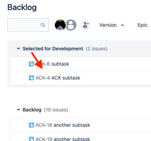Click the subtask icon beside ACK-19

pos(31,139)
